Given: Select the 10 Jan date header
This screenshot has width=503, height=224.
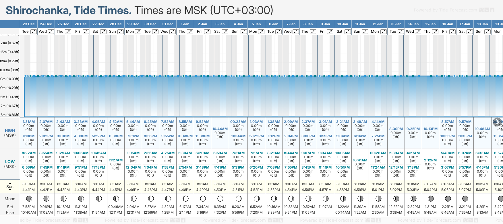Looking at the screenshot, I should (x=343, y=24).
